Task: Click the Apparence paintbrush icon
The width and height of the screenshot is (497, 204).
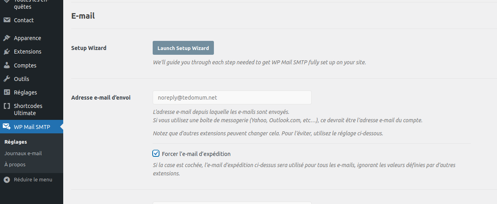Action: coord(7,38)
